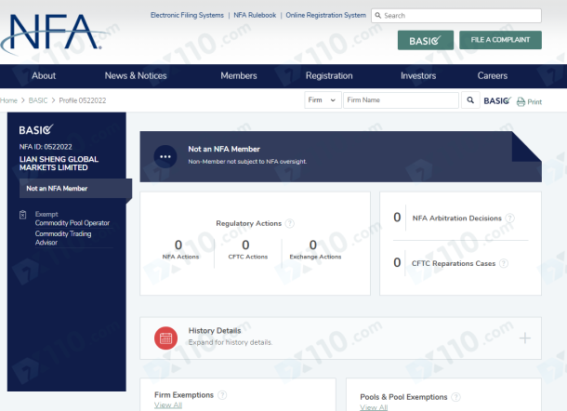Viewport: 567px width, 411px height.
Task: Click help icon beside Regulatory Actions
Action: 290,223
